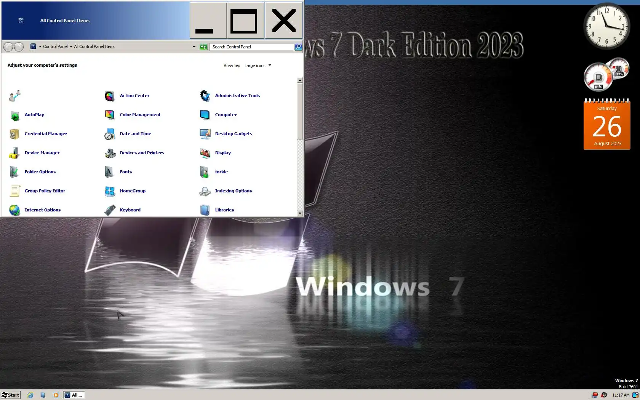Open Internet Options globe icon
The height and width of the screenshot is (400, 640).
click(14, 210)
